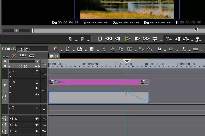The width and height of the screenshot is (205, 136).
Task: Click the preview scrub bar position marker
Action: click(x=196, y=30)
